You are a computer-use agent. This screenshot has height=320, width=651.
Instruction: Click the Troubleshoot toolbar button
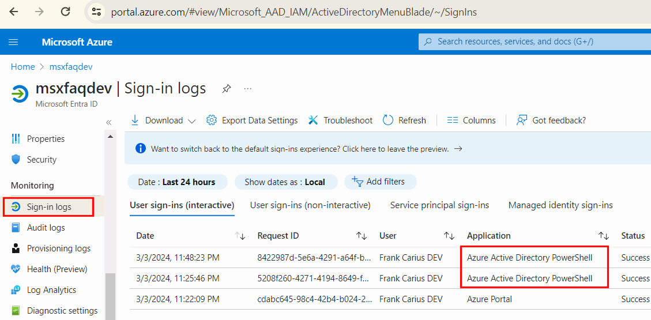340,121
